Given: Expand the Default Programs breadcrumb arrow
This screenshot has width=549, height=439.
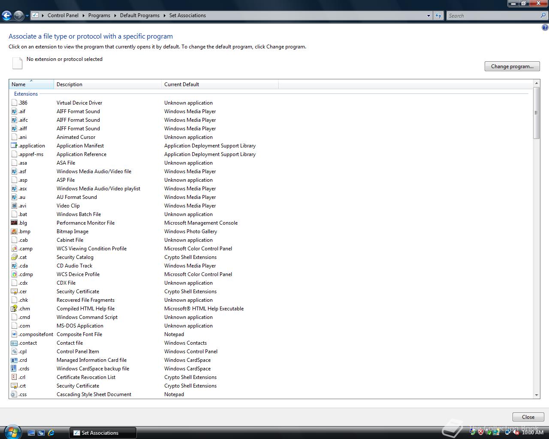Looking at the screenshot, I should tap(164, 15).
